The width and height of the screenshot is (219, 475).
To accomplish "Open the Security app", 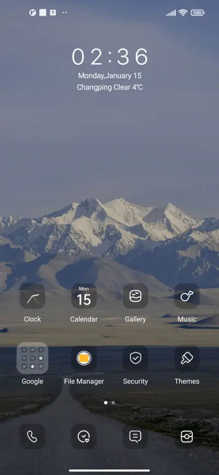I will [x=135, y=358].
